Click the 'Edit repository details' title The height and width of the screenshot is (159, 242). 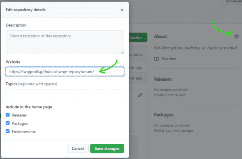coord(26,10)
